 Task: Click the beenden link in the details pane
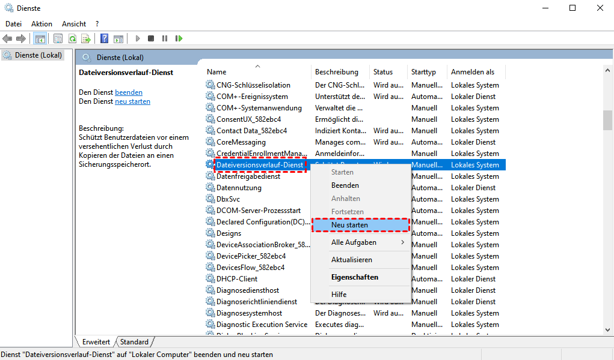tap(129, 92)
